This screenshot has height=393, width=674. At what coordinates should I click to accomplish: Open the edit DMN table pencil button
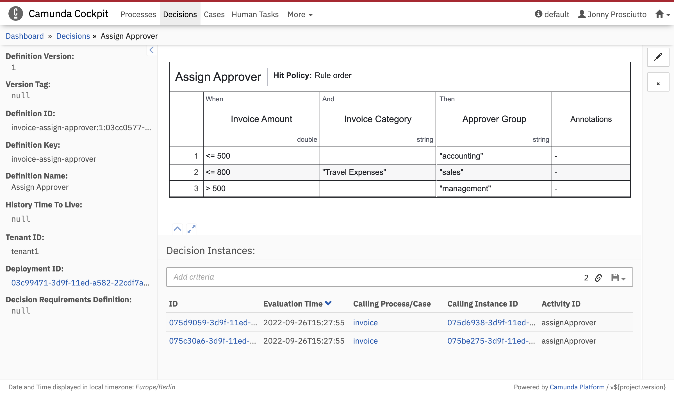click(658, 57)
